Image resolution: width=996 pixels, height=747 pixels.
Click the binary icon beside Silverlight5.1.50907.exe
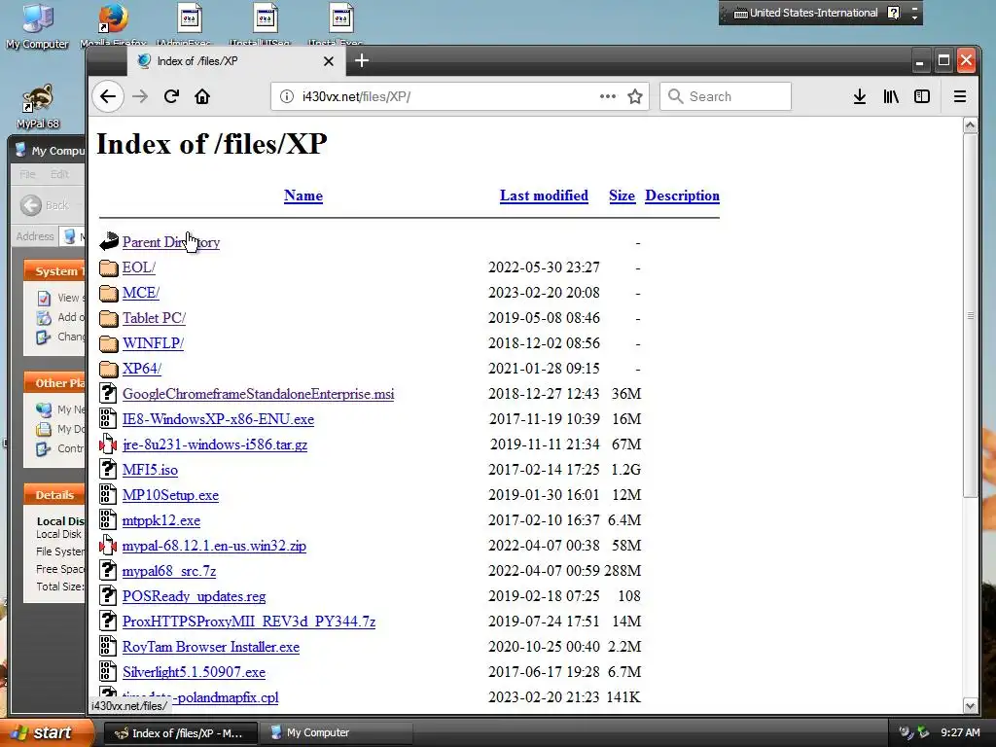pyautogui.click(x=109, y=671)
